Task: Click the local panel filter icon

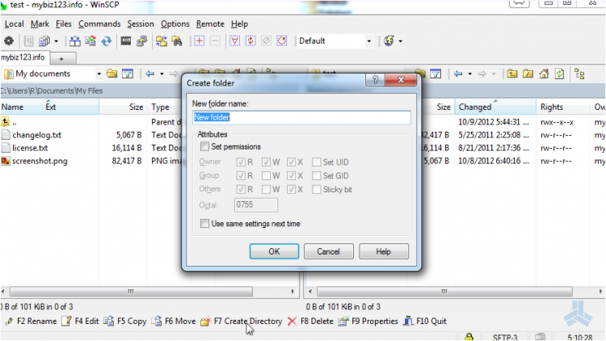Action: (x=128, y=74)
